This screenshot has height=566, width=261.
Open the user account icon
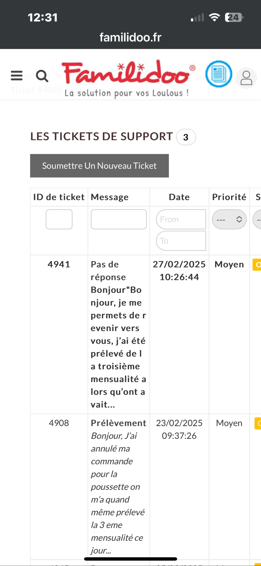pos(246,78)
